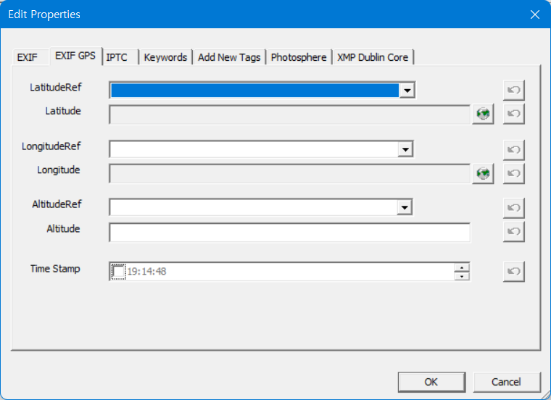Viewport: 551px width, 400px height.
Task: Revert the Longitude field value
Action: pyautogui.click(x=514, y=173)
